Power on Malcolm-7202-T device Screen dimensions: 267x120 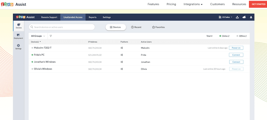click(x=236, y=48)
